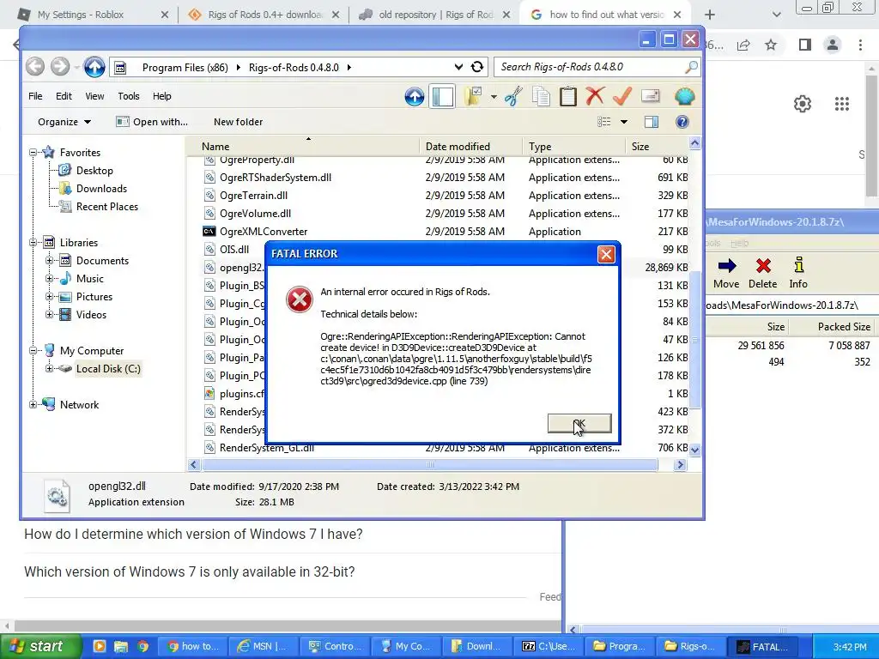
Task: Expand the Pictures library node
Action: coord(49,296)
